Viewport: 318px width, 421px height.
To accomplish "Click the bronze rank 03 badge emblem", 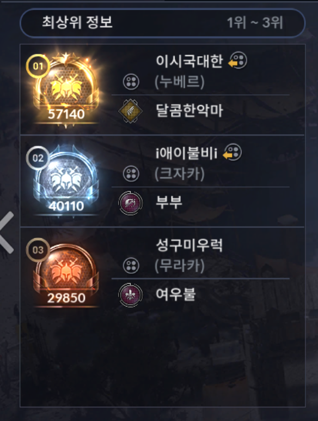I will click(66, 274).
